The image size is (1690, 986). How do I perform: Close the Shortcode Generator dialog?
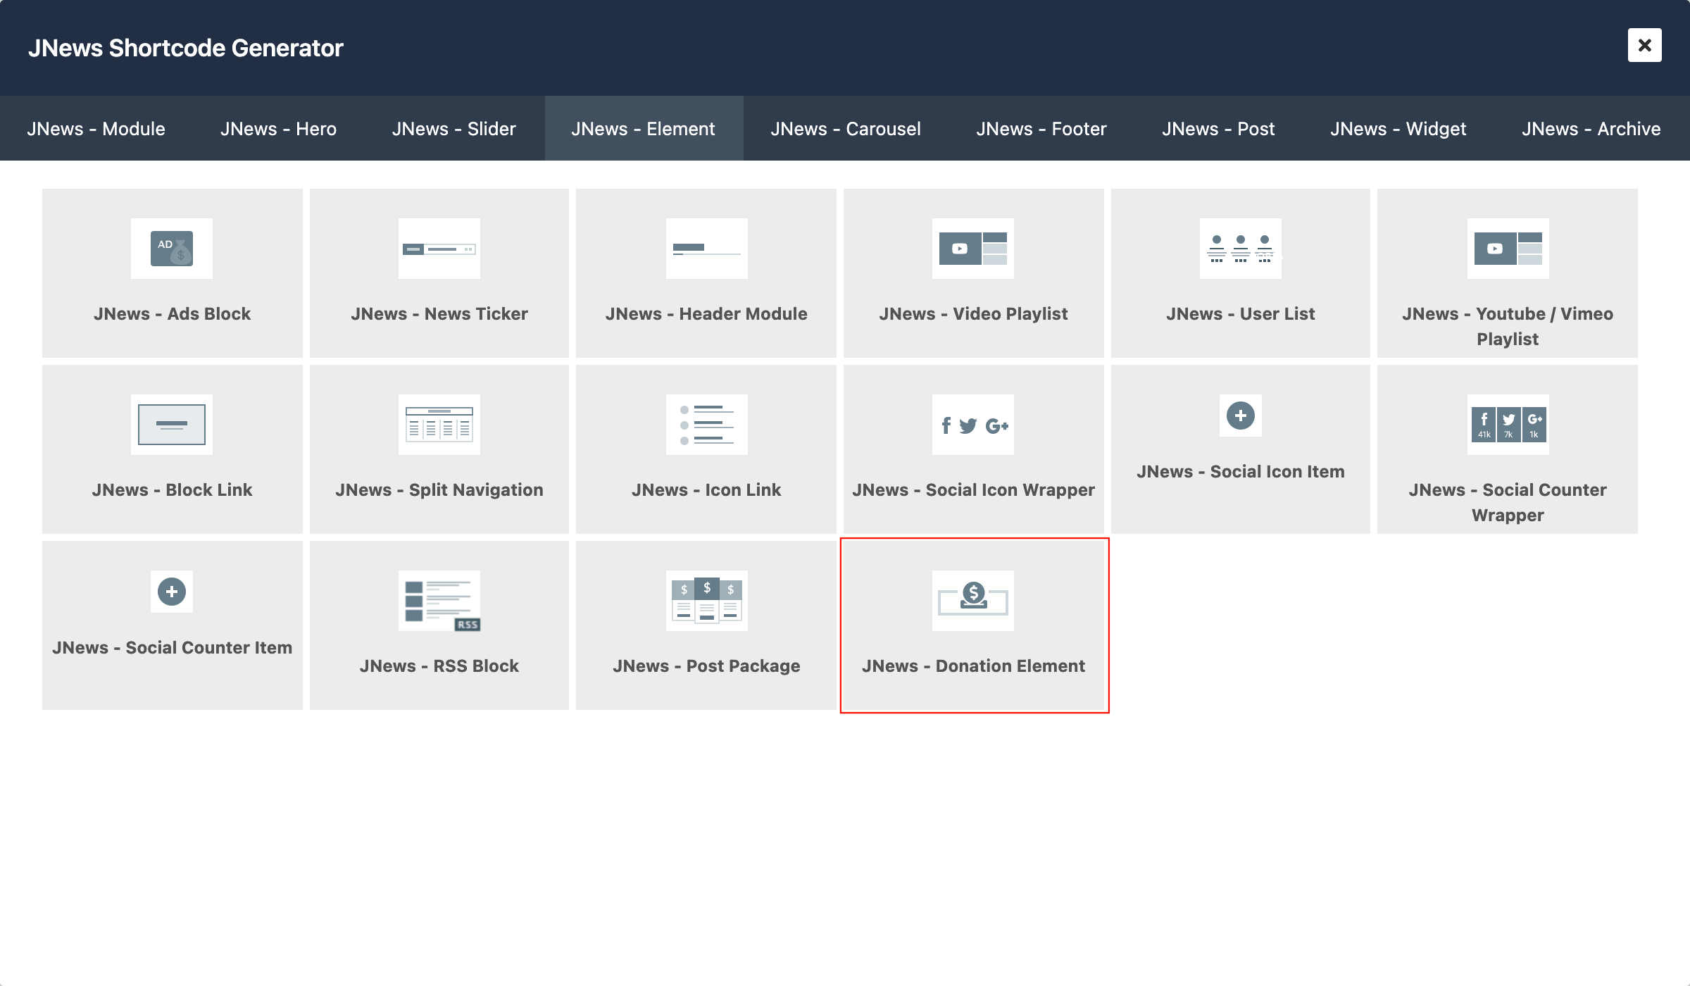coord(1644,45)
